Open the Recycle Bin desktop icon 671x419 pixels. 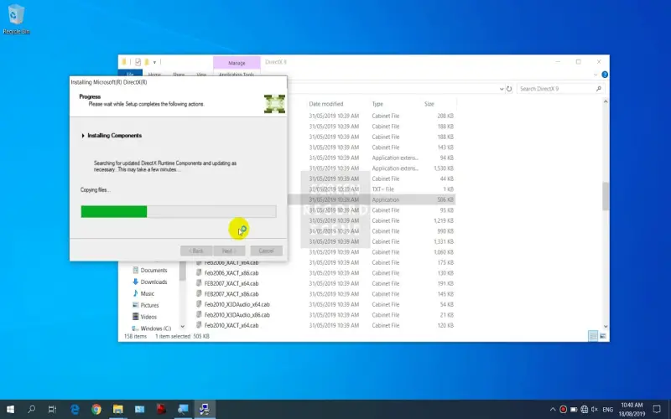point(16,19)
